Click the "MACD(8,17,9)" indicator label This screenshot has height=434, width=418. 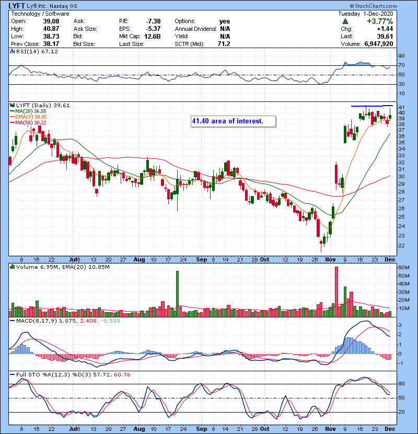(37, 321)
